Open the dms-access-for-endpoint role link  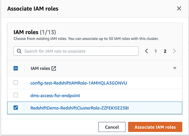coord(55,95)
